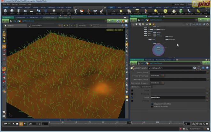
Task: Open the Points attribute list arrow
Action: (207, 97)
